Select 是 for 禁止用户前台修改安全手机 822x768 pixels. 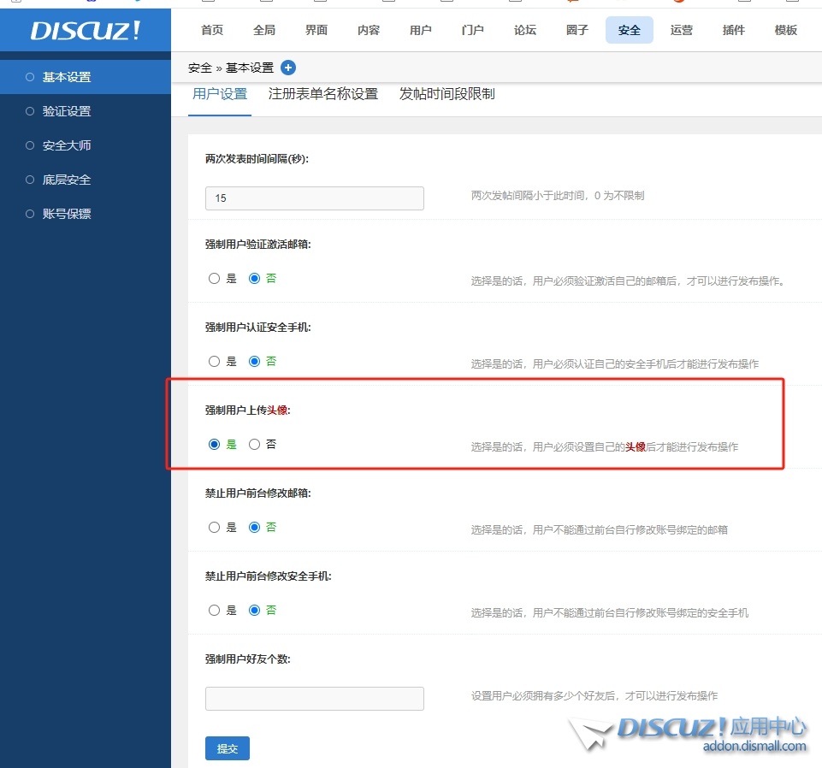214,610
